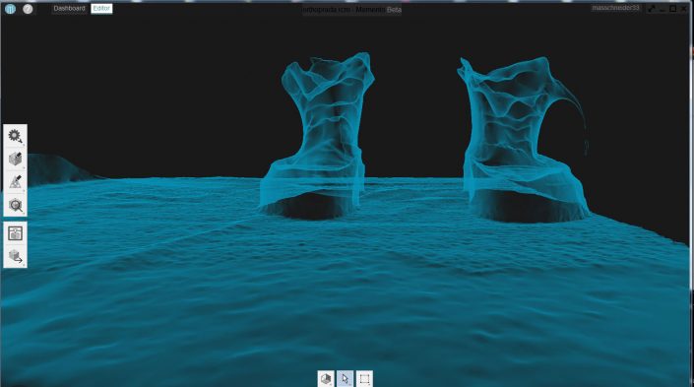The image size is (694, 387).
Task: Open the magnifier analyze mesh tool
Action: (16, 205)
